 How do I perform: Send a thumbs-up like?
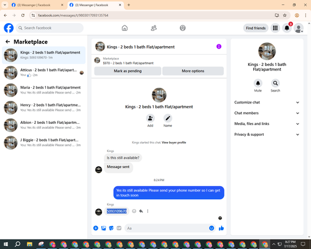click(221, 228)
